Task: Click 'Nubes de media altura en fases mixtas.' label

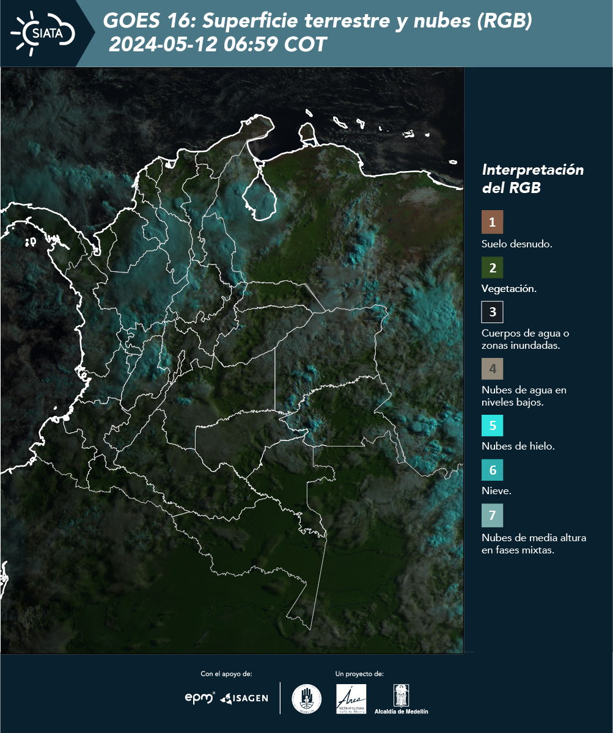Action: (x=534, y=544)
